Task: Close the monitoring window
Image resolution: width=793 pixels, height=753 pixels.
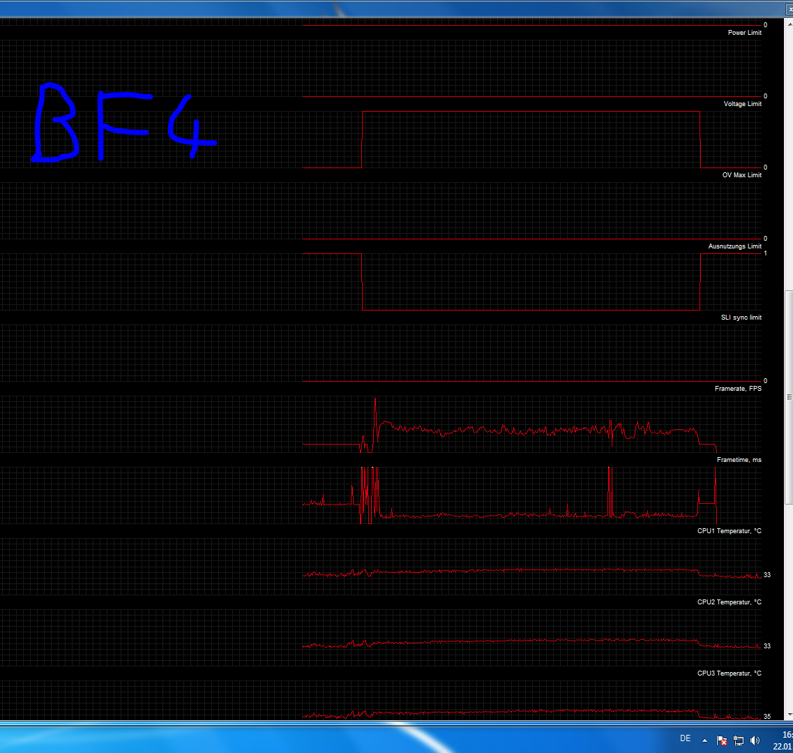Action: (790, 10)
